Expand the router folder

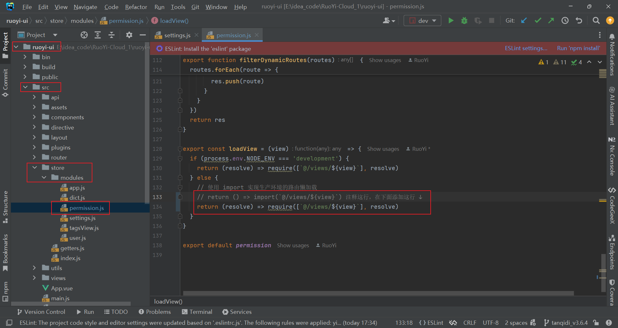pyautogui.click(x=34, y=157)
